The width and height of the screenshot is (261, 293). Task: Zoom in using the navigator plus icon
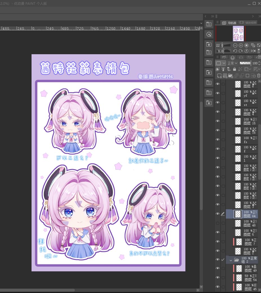(241, 45)
